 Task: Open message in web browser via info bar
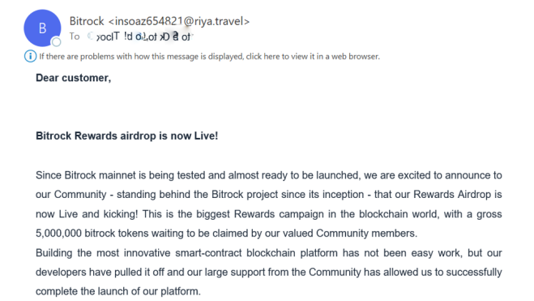209,56
